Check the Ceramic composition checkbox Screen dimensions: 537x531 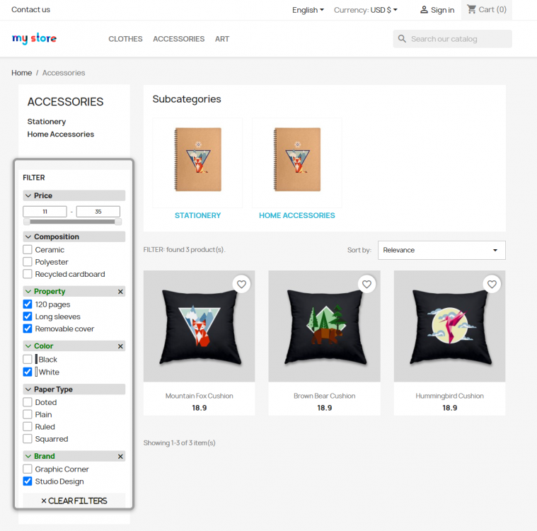(28, 249)
